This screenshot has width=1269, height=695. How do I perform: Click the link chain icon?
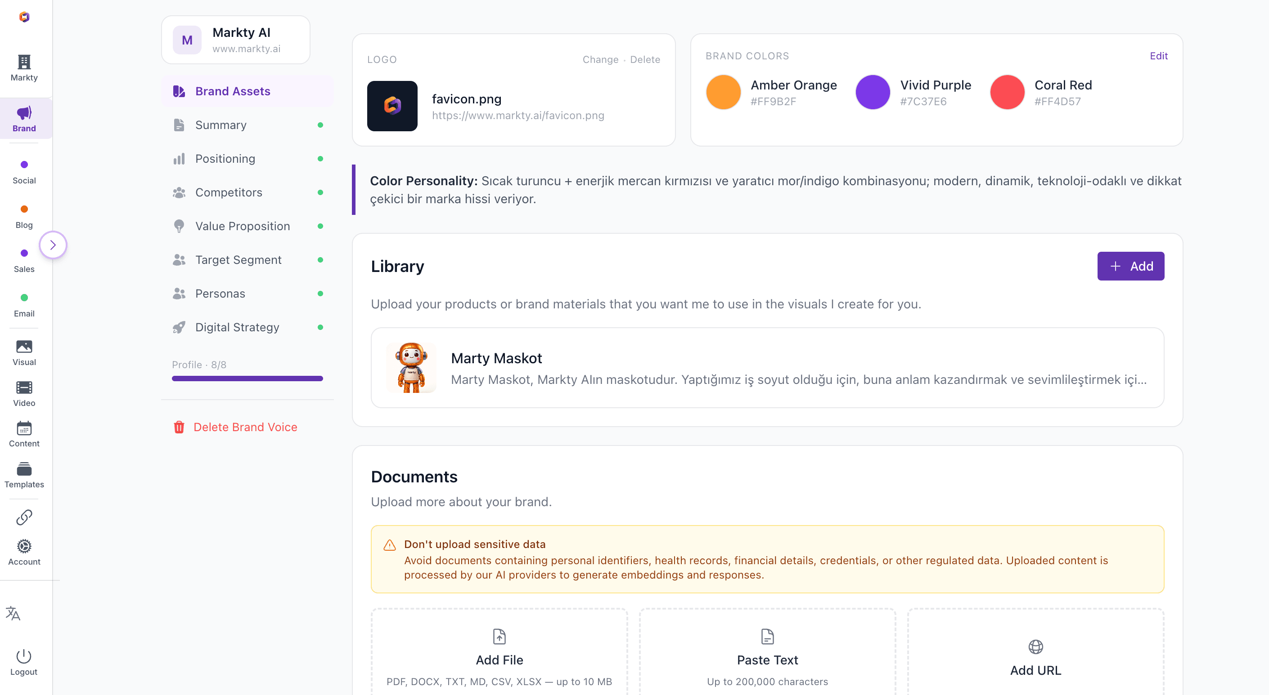pos(24,517)
